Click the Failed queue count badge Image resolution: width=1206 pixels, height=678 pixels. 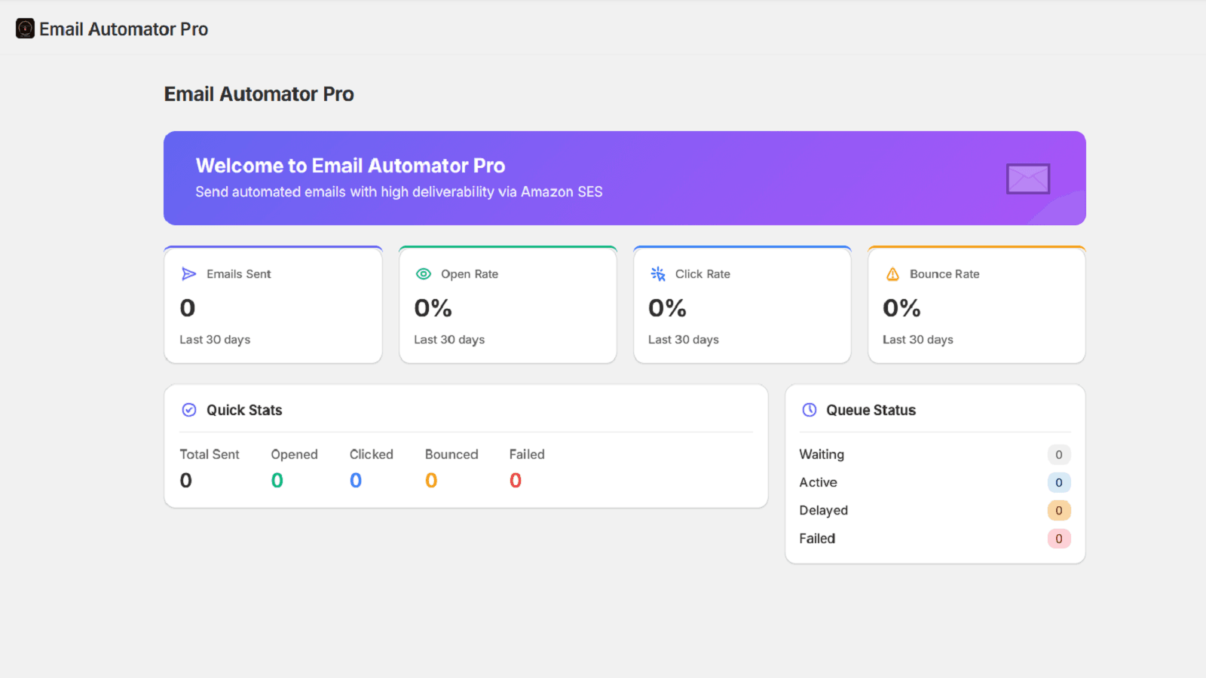(1059, 539)
